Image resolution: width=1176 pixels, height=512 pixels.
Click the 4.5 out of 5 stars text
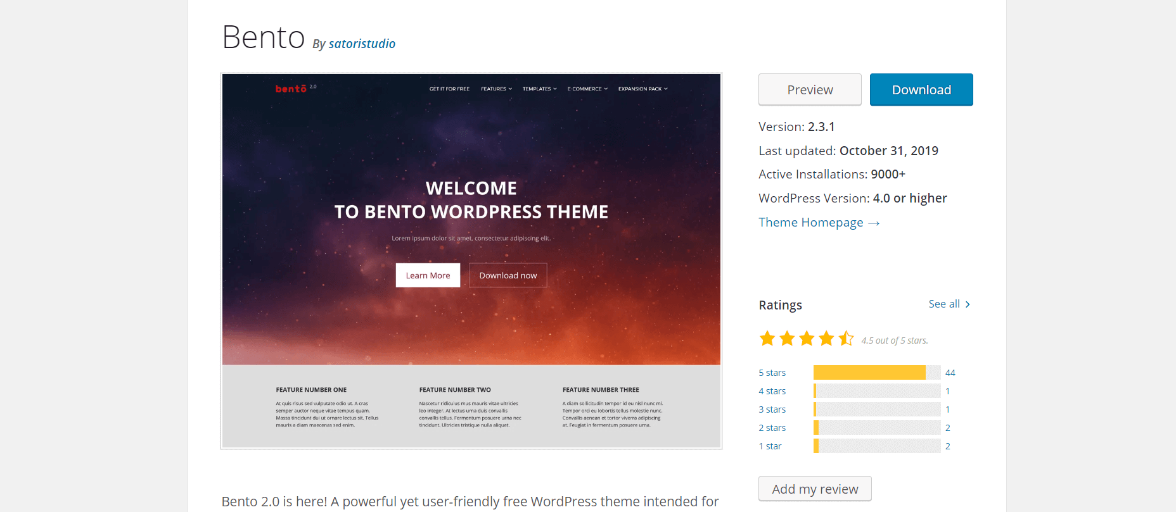(895, 340)
